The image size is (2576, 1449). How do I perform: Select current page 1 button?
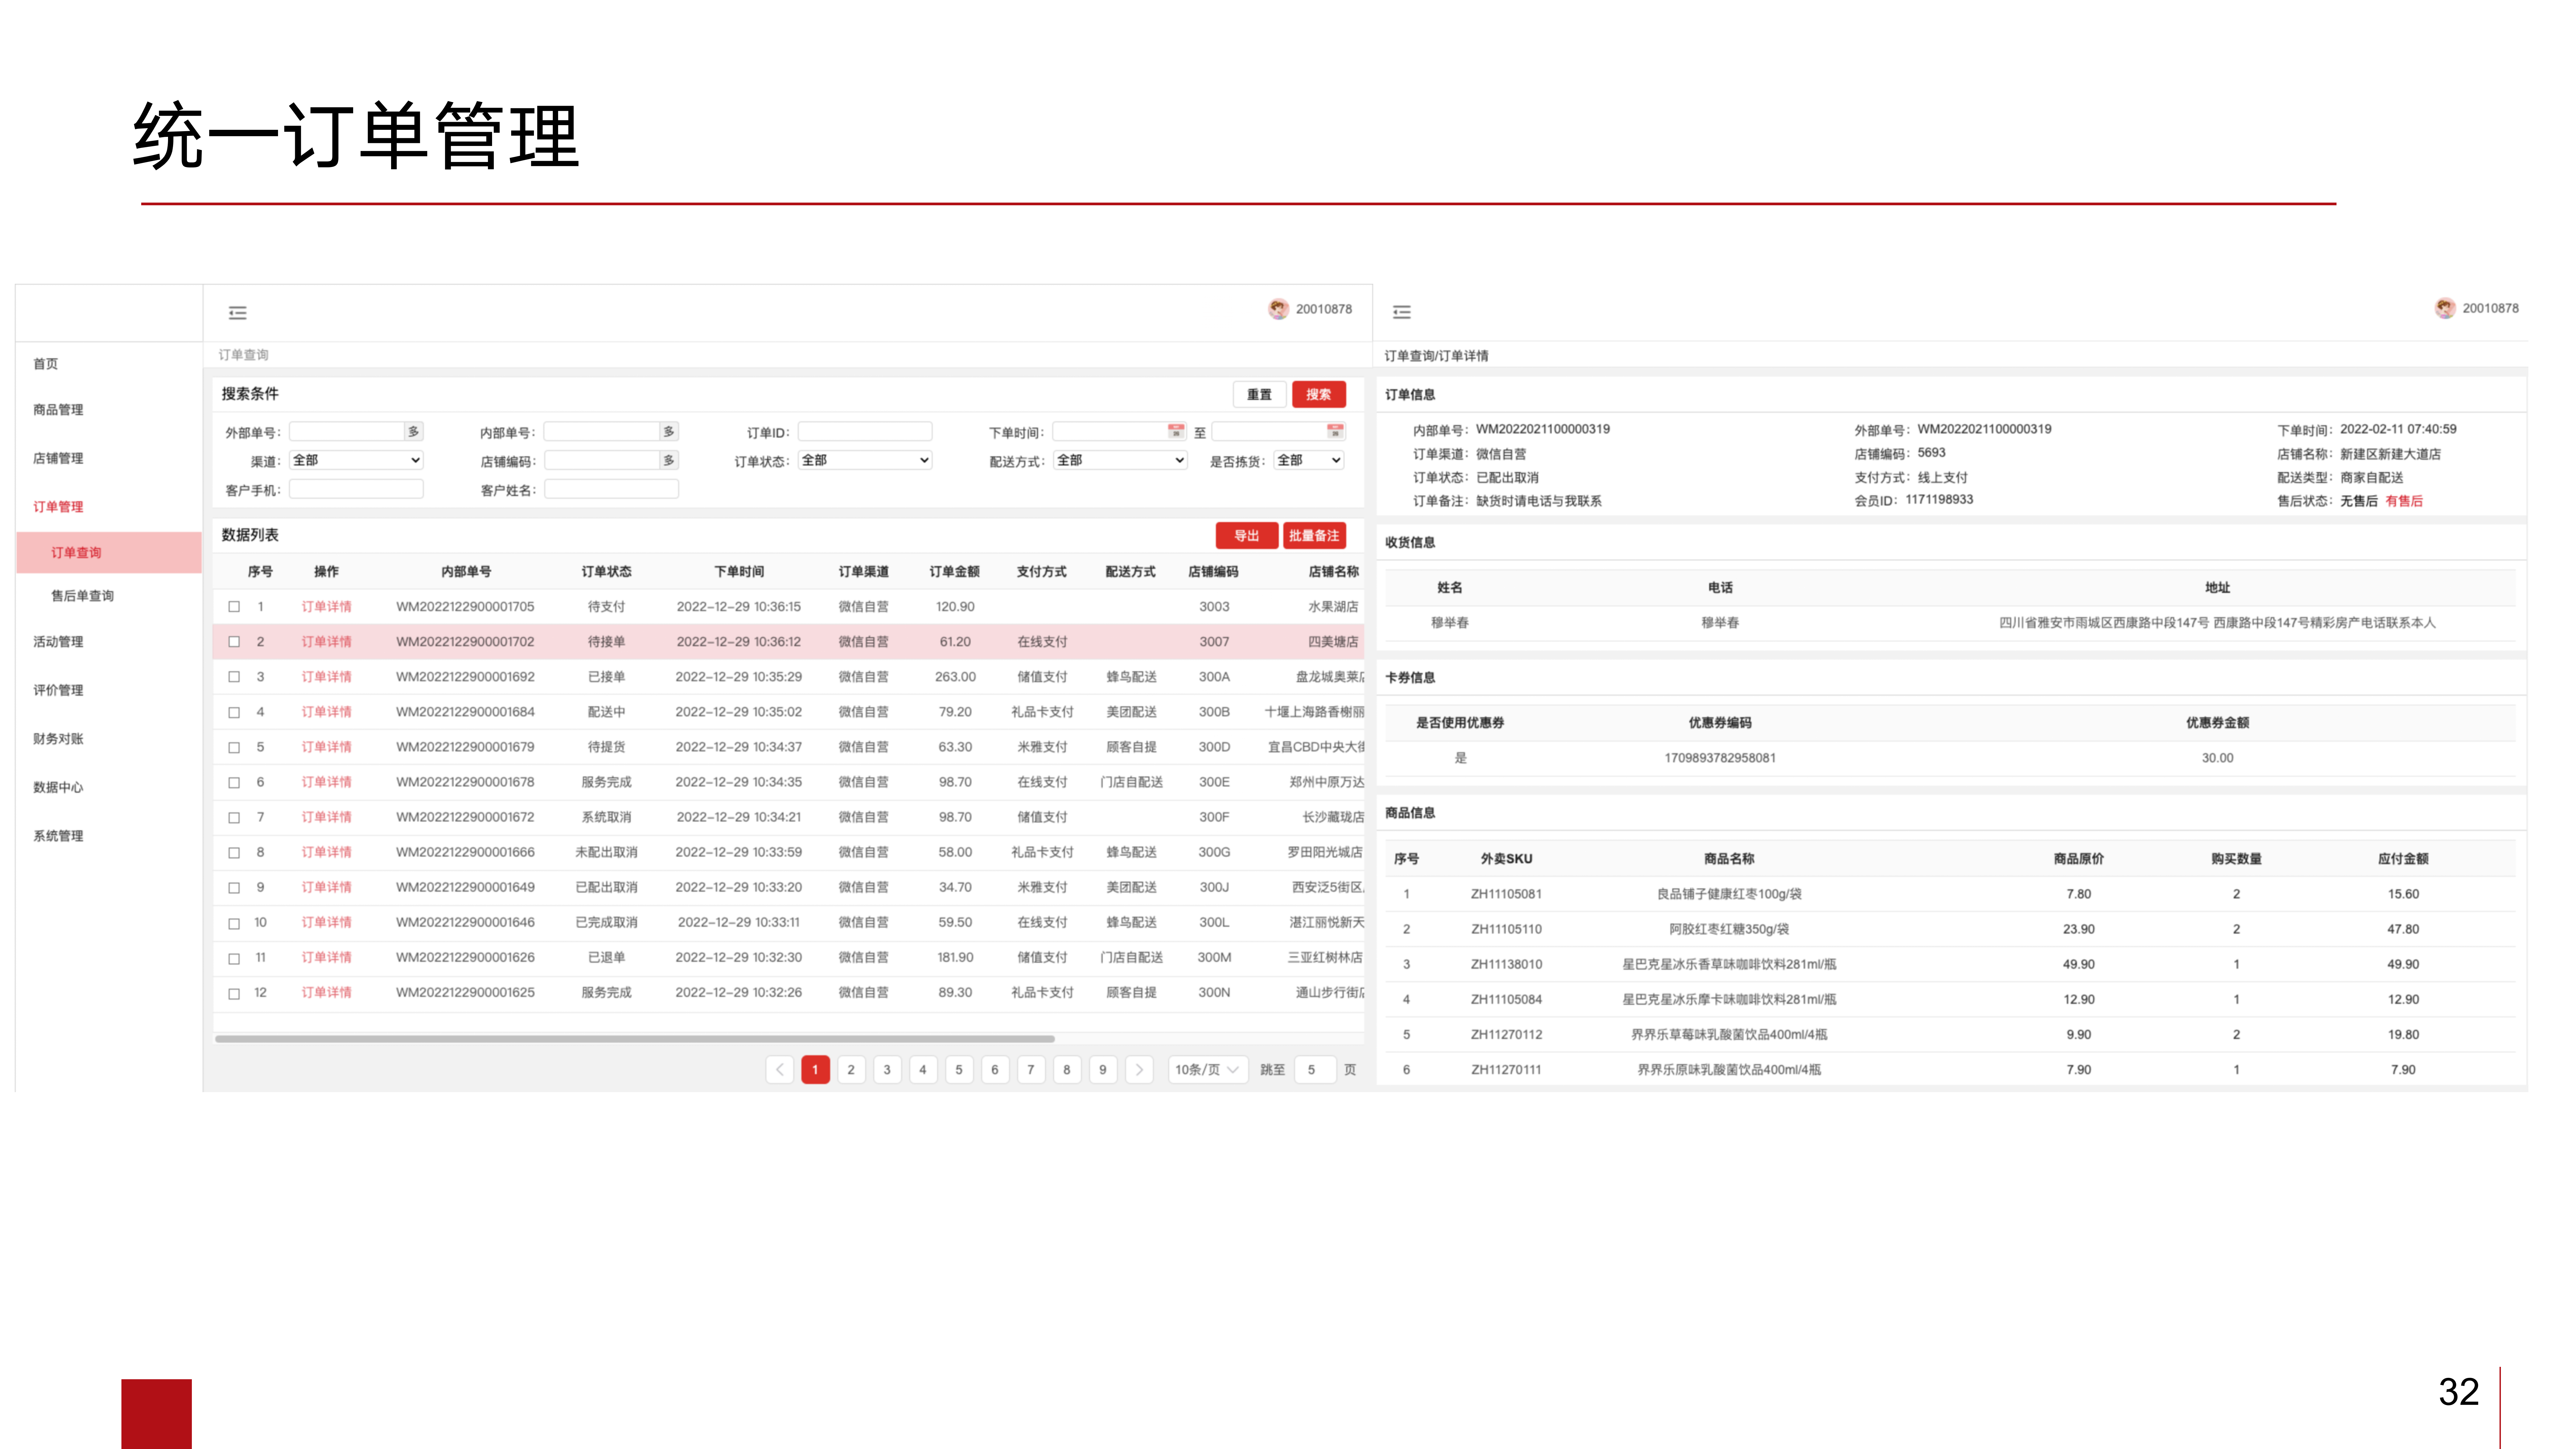(815, 1070)
